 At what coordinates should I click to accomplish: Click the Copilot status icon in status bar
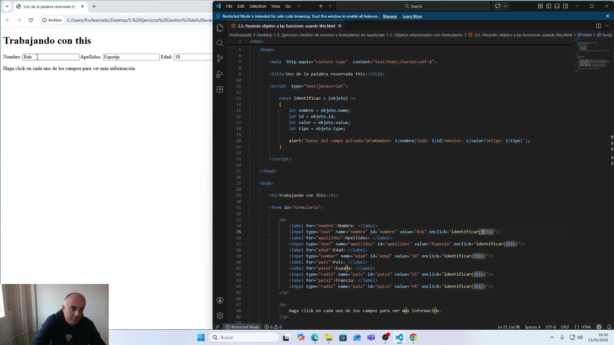[x=599, y=327]
